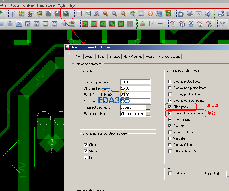229x191 pixels.
Task: Switch to the Shapes tab
Action: pos(115,57)
